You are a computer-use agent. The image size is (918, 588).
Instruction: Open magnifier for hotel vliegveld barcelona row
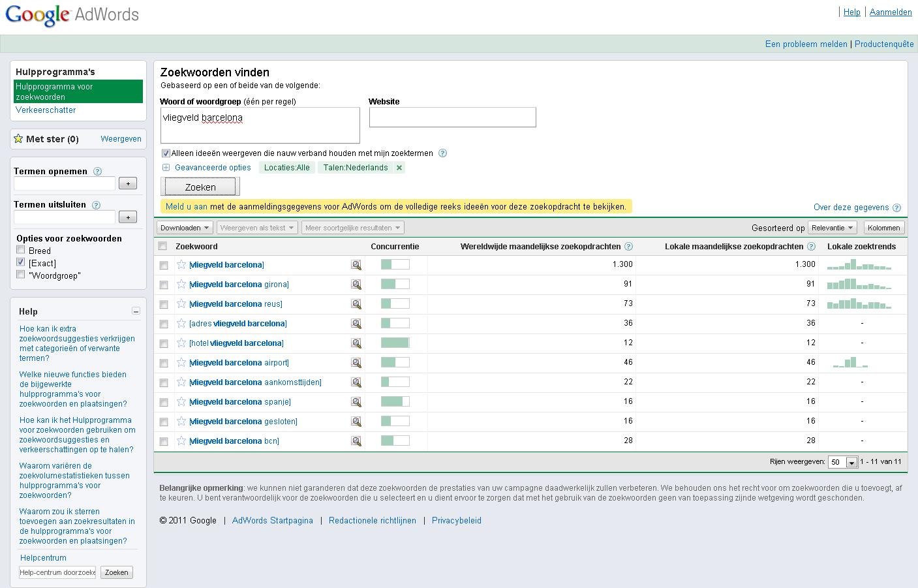[x=356, y=343]
